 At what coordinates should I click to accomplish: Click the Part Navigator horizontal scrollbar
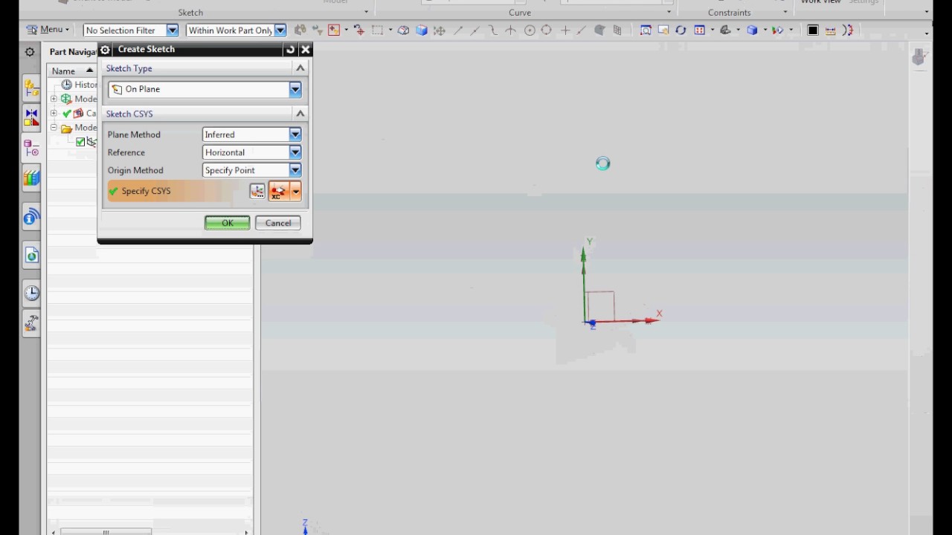(106, 531)
